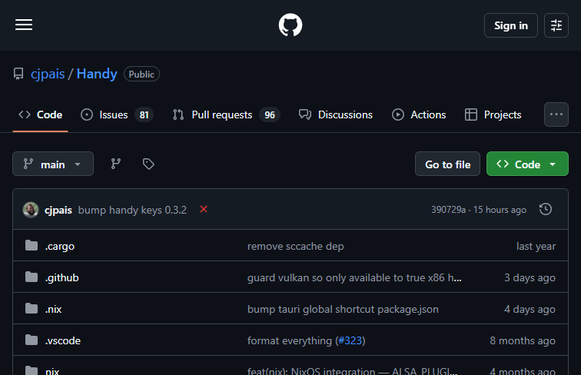Open commit 'bump handy keys 0.3.2'
This screenshot has height=375, width=581.
click(132, 210)
